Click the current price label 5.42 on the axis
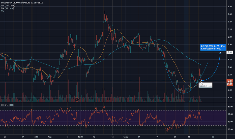Image resolution: width=235 pixels, height=139 pixels. [x=230, y=81]
